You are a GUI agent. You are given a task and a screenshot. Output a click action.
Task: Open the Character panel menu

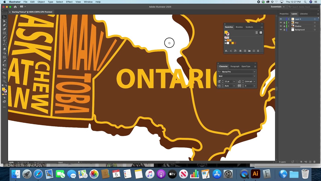point(255,67)
